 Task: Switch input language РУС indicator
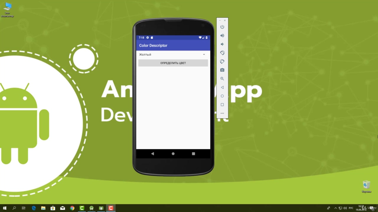351,208
